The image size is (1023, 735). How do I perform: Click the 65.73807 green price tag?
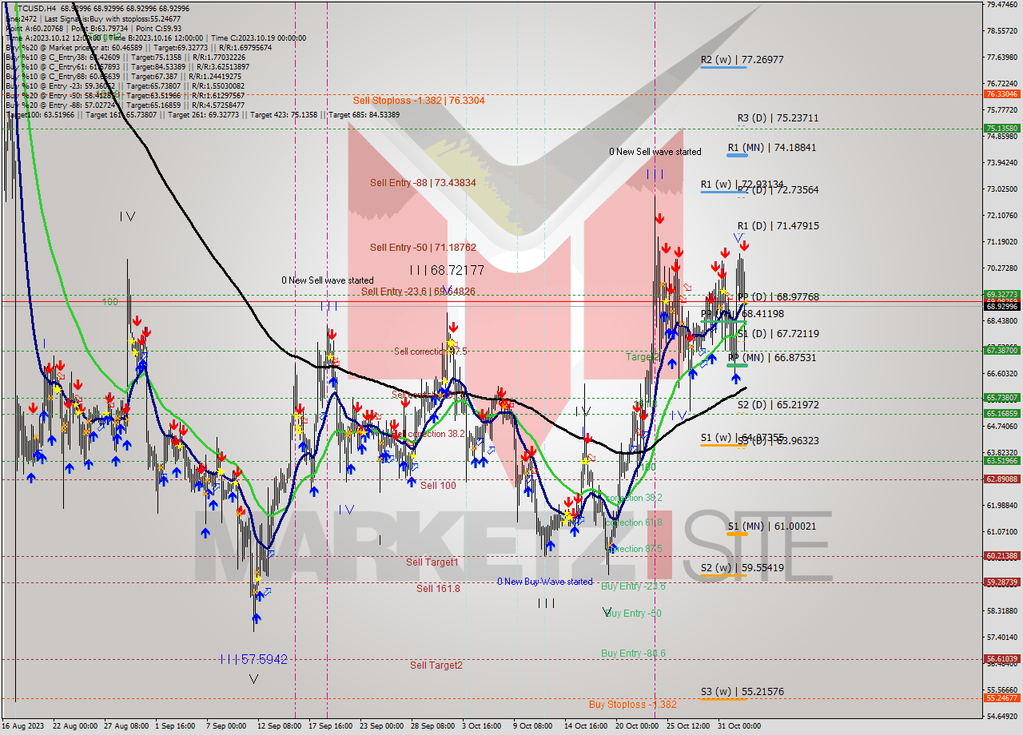(1002, 397)
